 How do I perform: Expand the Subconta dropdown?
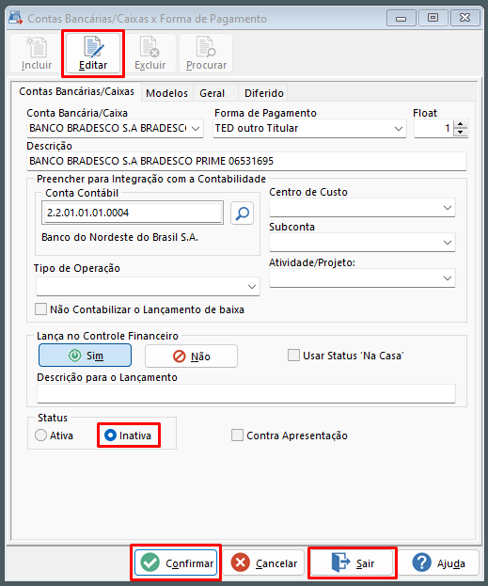[448, 243]
